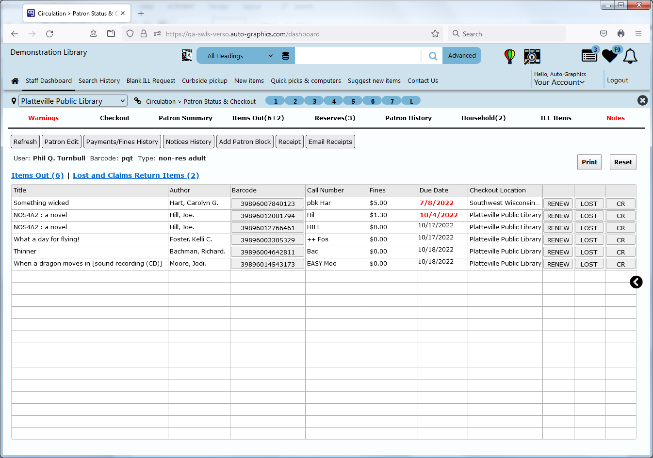Click the Print button
653x458 pixels.
click(589, 162)
